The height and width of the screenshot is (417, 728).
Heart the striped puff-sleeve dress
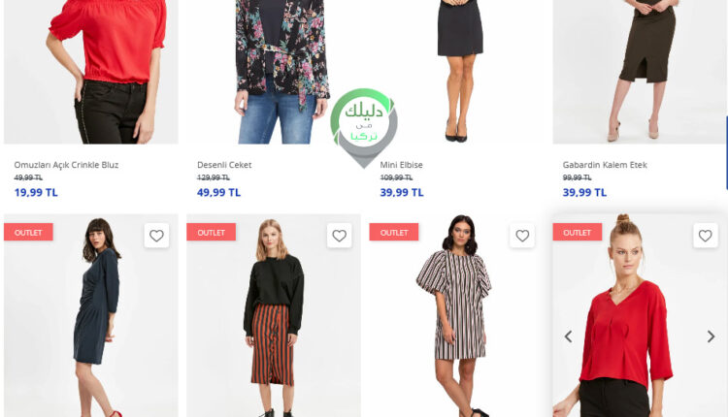point(522,236)
